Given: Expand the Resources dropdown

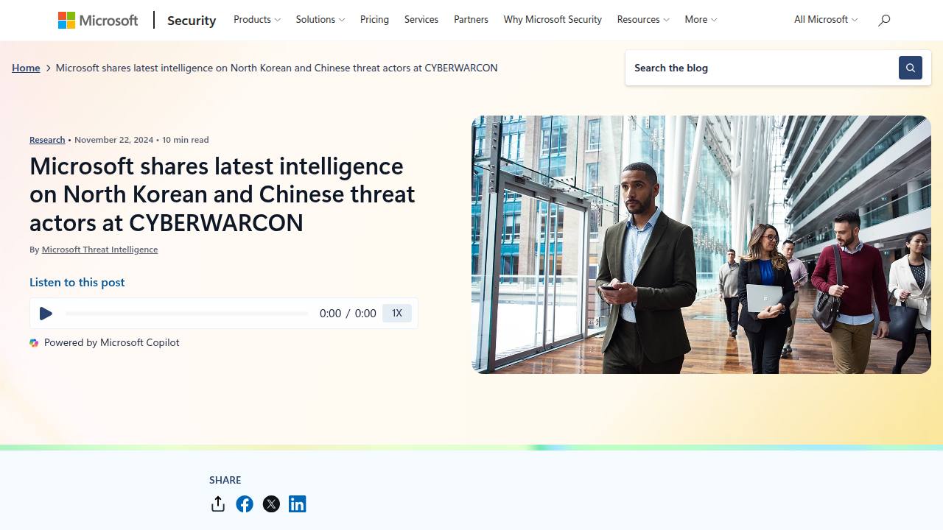Looking at the screenshot, I should (x=643, y=20).
